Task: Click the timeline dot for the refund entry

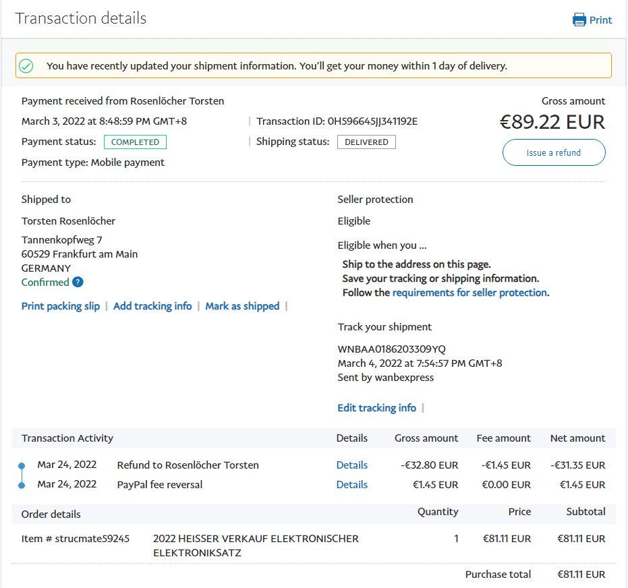Action: pos(22,465)
